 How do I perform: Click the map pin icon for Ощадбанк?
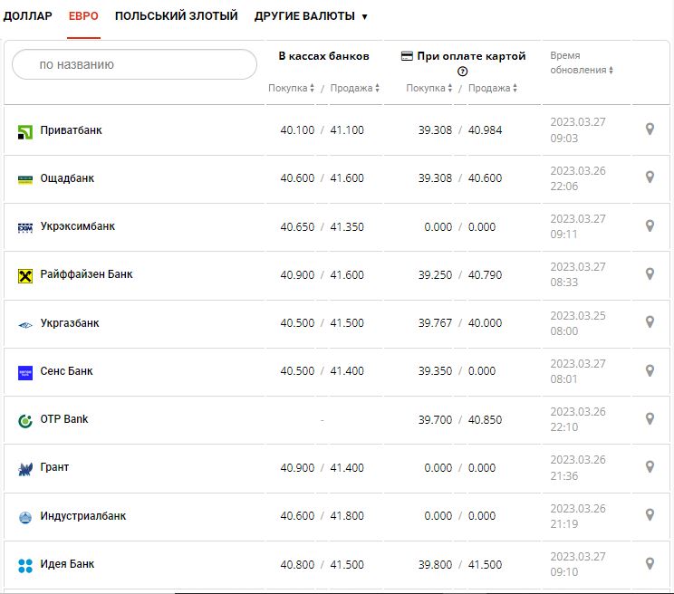(x=650, y=177)
